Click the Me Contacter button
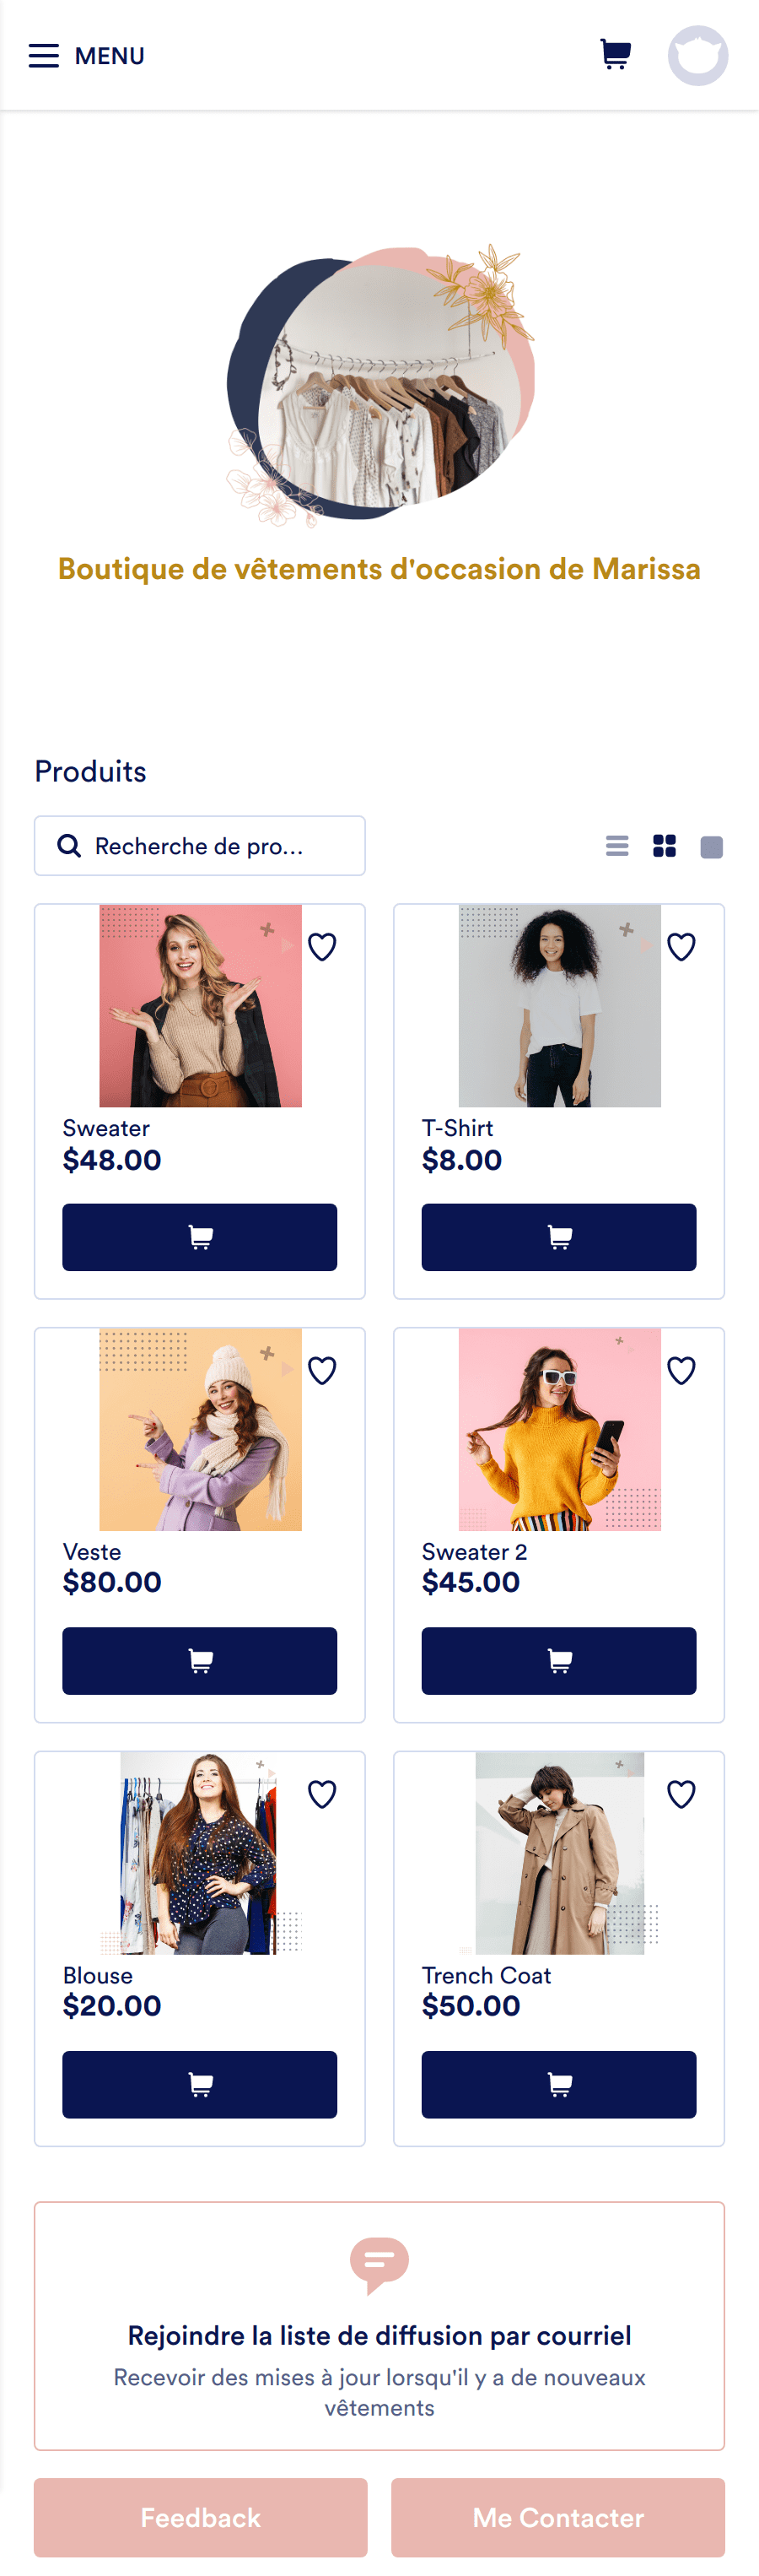 (x=558, y=2517)
